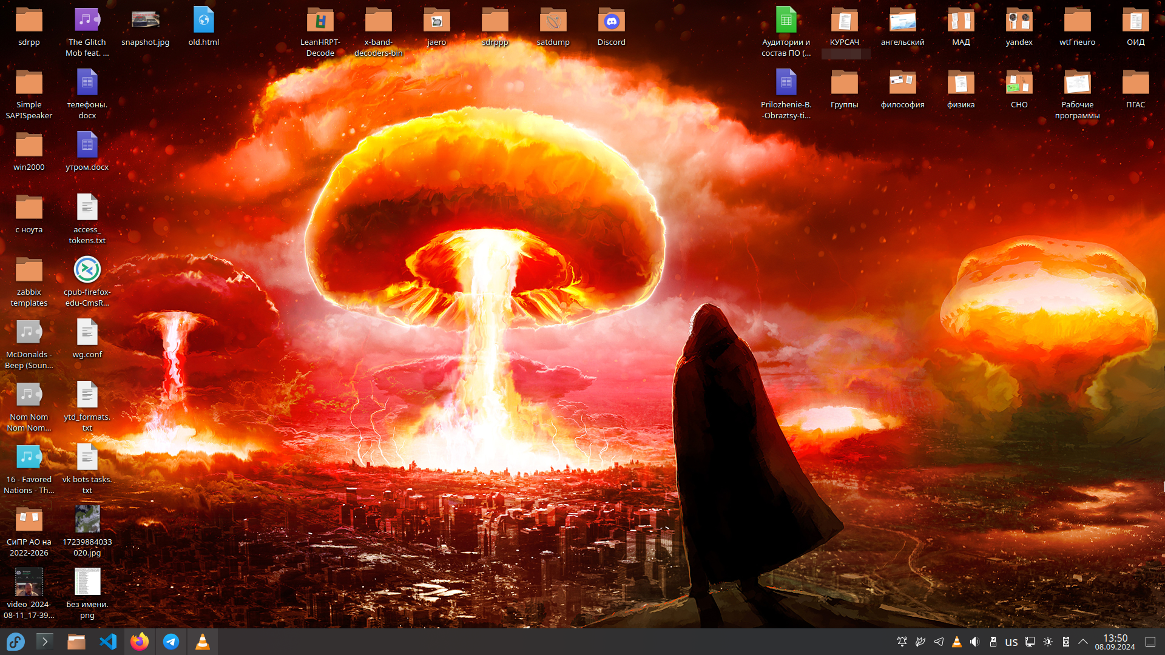Image resolution: width=1165 pixels, height=655 pixels.
Task: Switch to the Firefox taskbar window
Action: coord(140,642)
